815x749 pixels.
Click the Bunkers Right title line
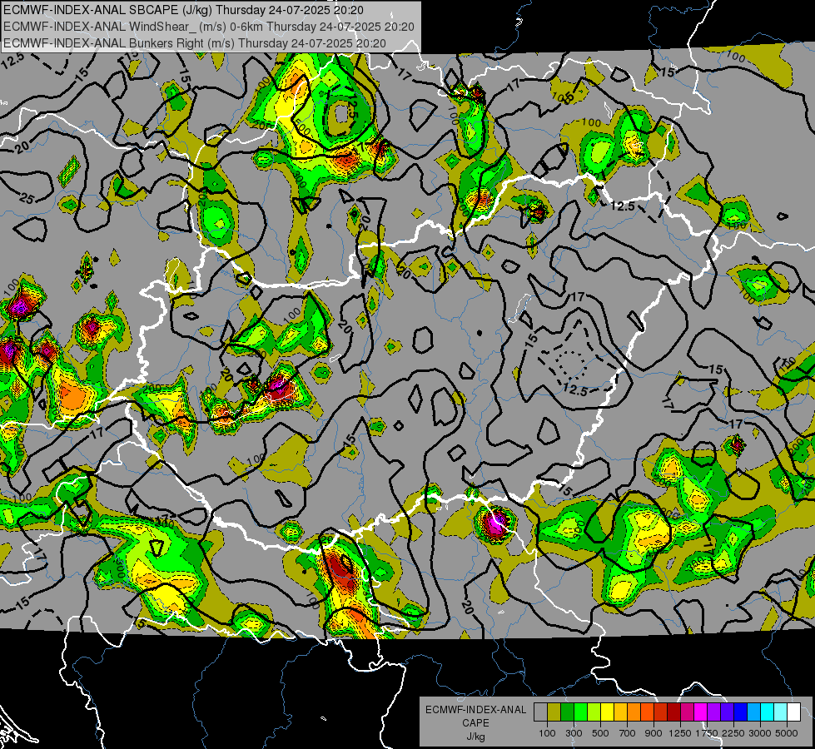[195, 43]
